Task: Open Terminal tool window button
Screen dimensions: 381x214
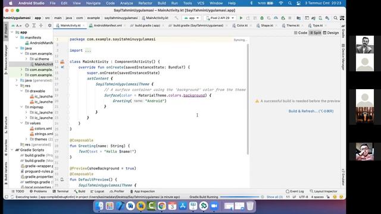Action: (61, 191)
